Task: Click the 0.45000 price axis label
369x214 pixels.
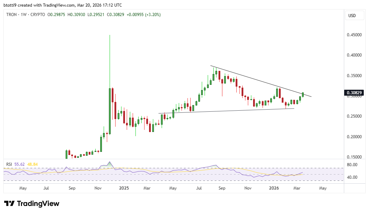Action: point(355,35)
